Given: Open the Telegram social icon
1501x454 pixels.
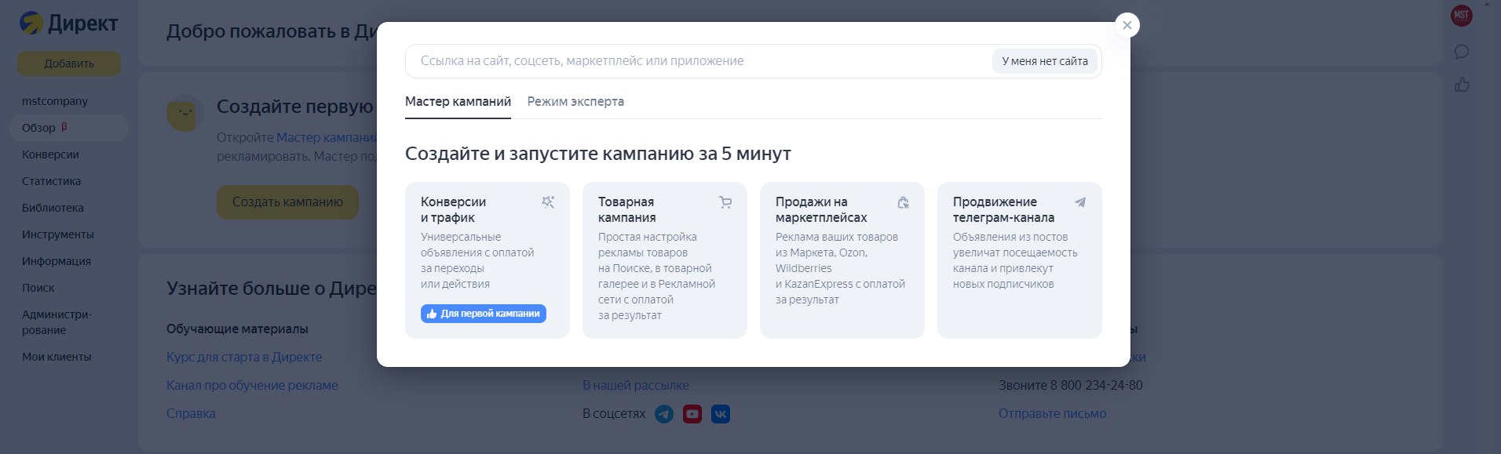Looking at the screenshot, I should pyautogui.click(x=664, y=414).
